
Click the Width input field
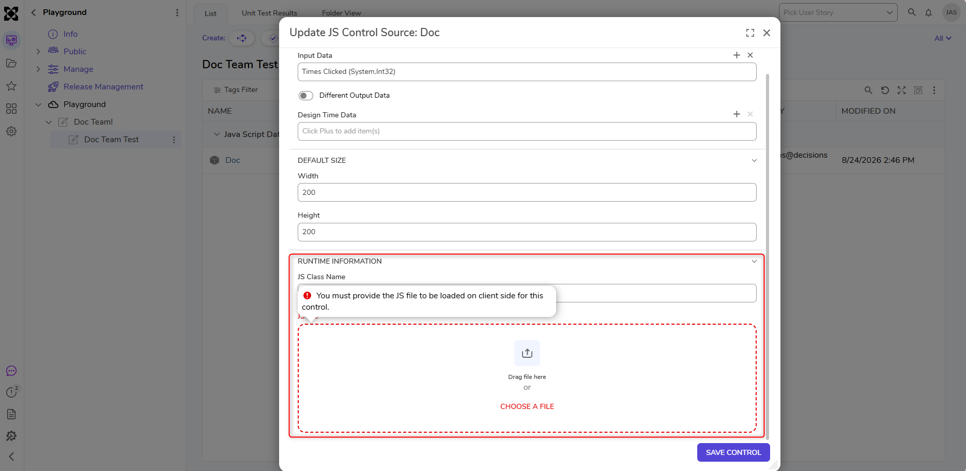tap(527, 192)
